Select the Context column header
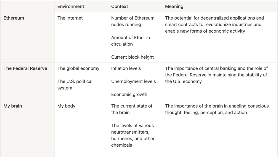Viewport: 278px width, 157px height. pos(119,6)
